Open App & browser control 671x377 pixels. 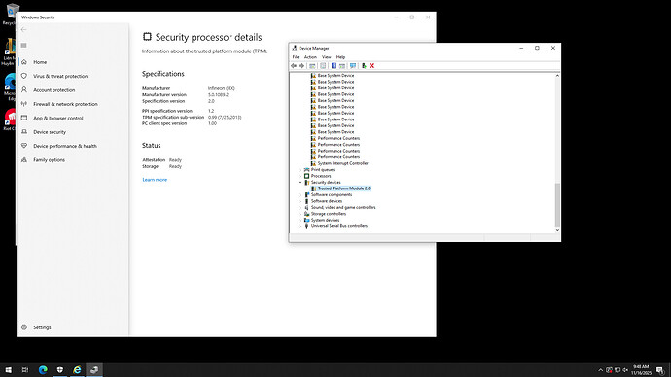pyautogui.click(x=58, y=118)
